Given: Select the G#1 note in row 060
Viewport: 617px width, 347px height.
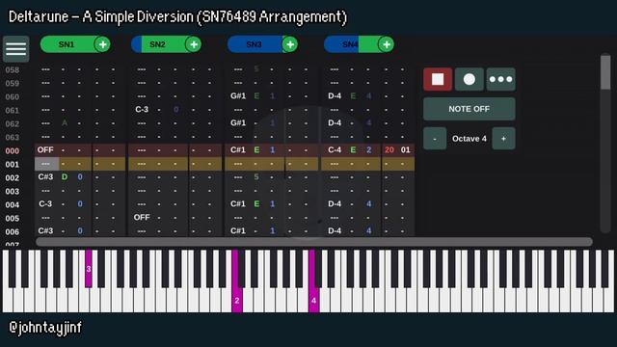Looking at the screenshot, I should [x=238, y=96].
